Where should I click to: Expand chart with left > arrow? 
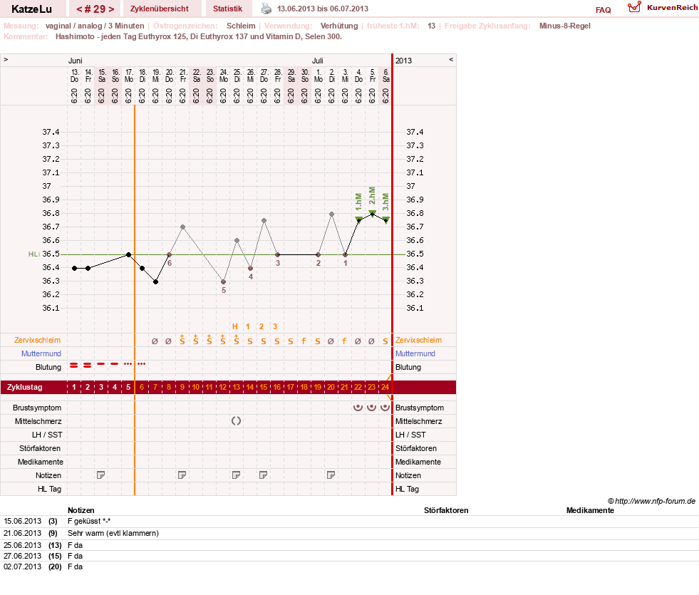click(x=6, y=59)
